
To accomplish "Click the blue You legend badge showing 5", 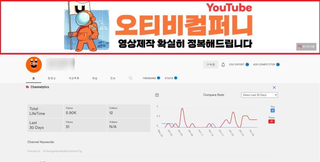I will click(273, 111).
